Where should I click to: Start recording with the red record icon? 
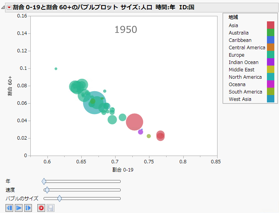(x=41, y=208)
